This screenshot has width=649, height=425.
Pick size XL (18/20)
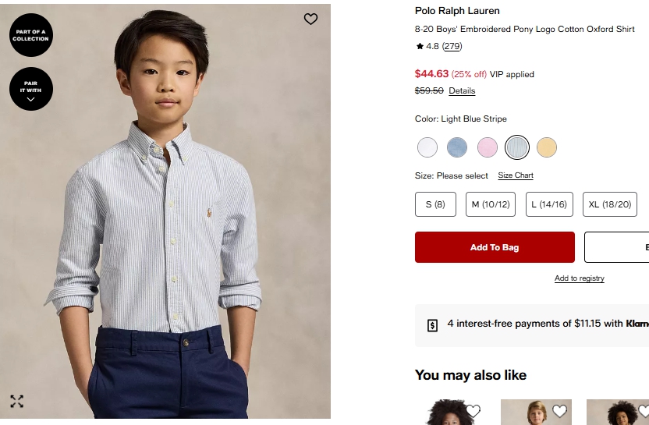610,204
